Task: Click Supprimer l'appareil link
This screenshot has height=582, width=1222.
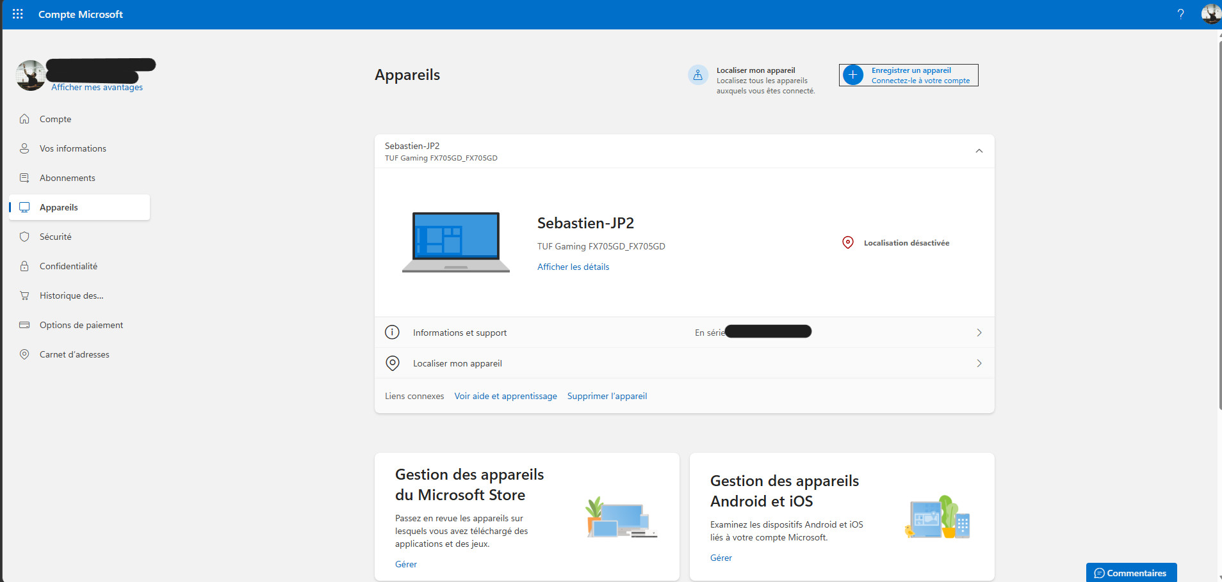Action: [607, 397]
